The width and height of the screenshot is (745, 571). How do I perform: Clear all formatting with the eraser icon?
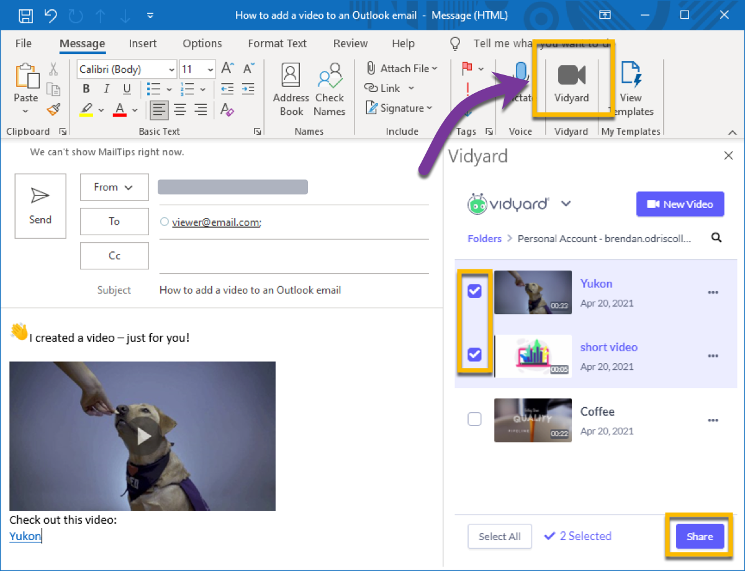[x=228, y=110]
